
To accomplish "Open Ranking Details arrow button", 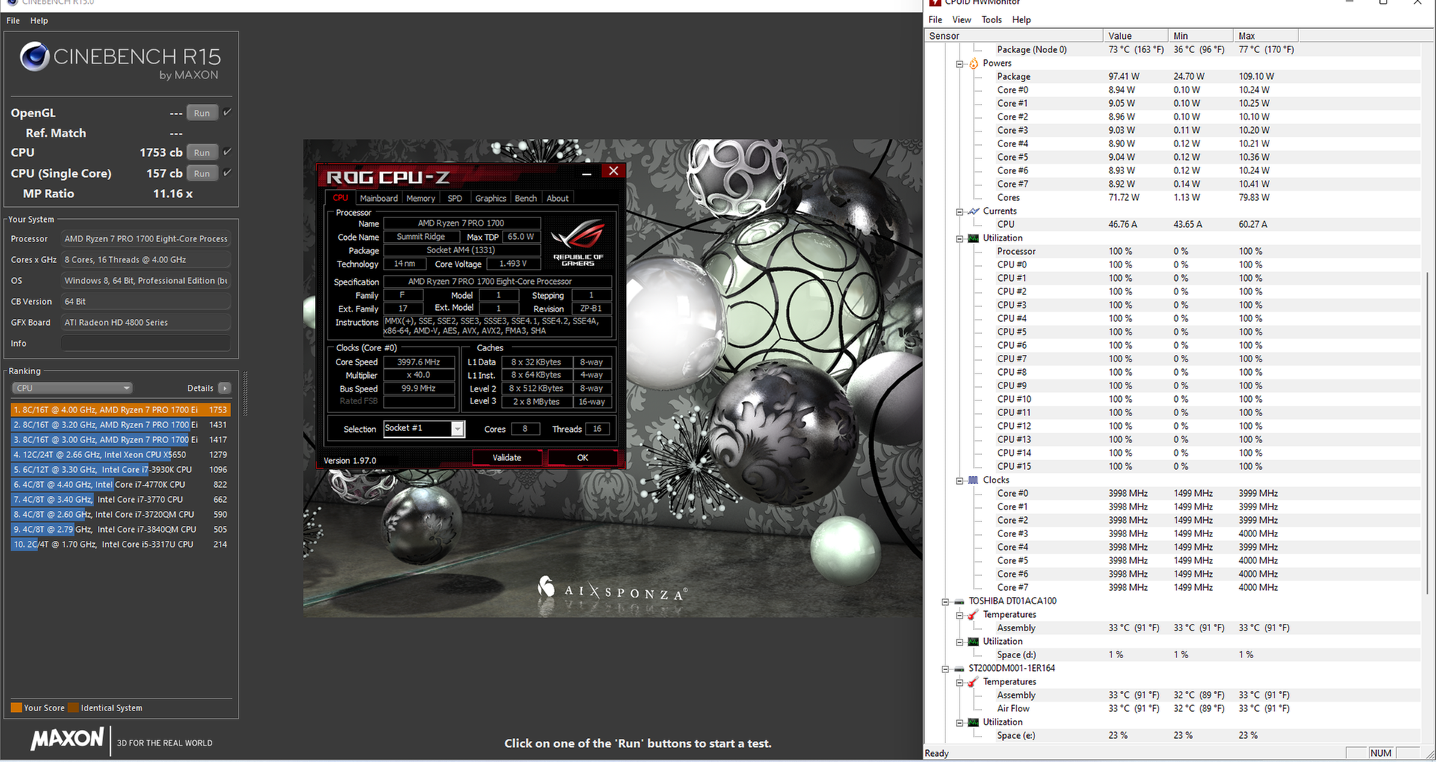I will pyautogui.click(x=224, y=388).
